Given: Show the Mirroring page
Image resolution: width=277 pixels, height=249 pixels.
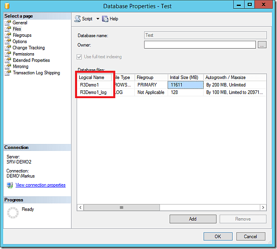Looking at the screenshot, I should [21, 66].
